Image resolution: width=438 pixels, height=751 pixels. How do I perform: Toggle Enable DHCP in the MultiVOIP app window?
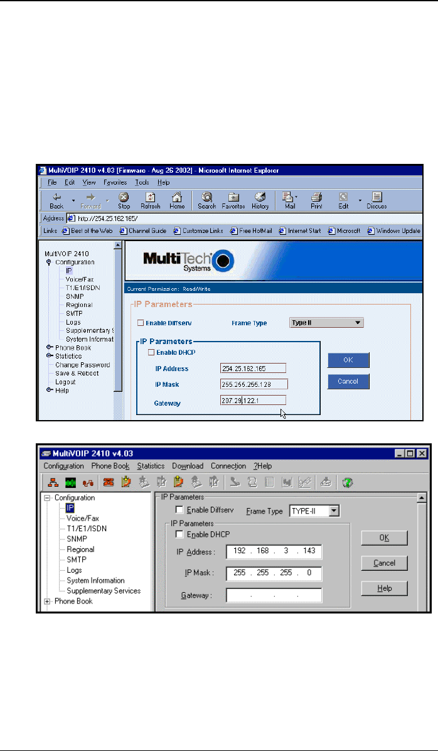(179, 534)
